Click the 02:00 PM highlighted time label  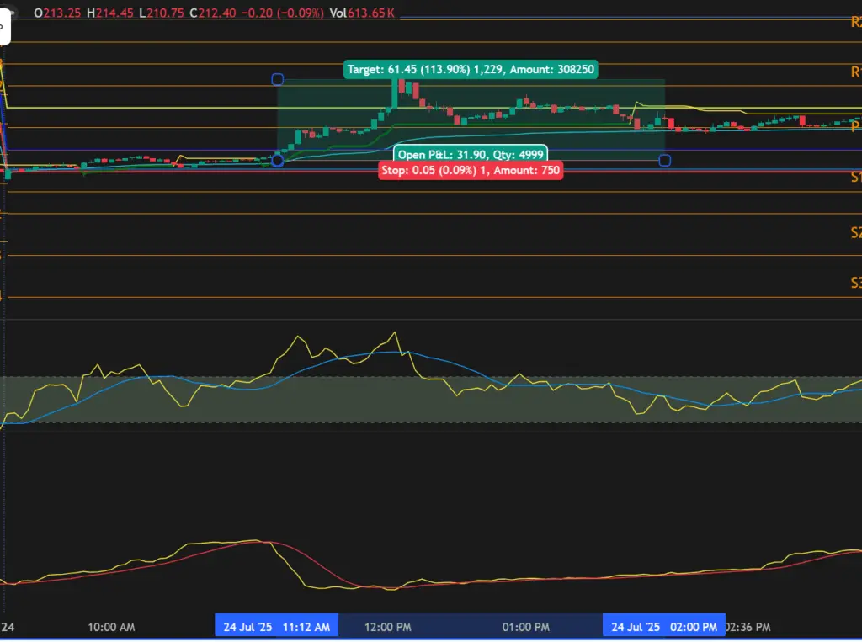(x=664, y=627)
